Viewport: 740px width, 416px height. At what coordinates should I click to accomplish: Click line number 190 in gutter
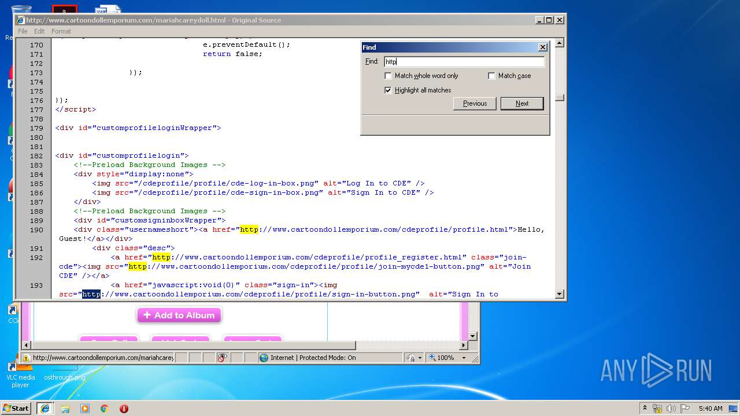tap(36, 230)
